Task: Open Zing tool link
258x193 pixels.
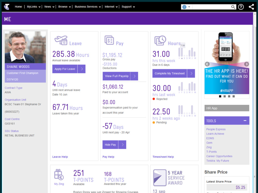Action: (x=209, y=147)
